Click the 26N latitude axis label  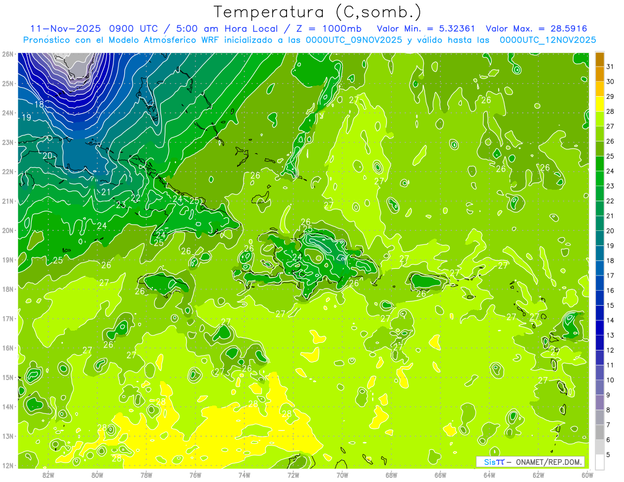point(7,54)
